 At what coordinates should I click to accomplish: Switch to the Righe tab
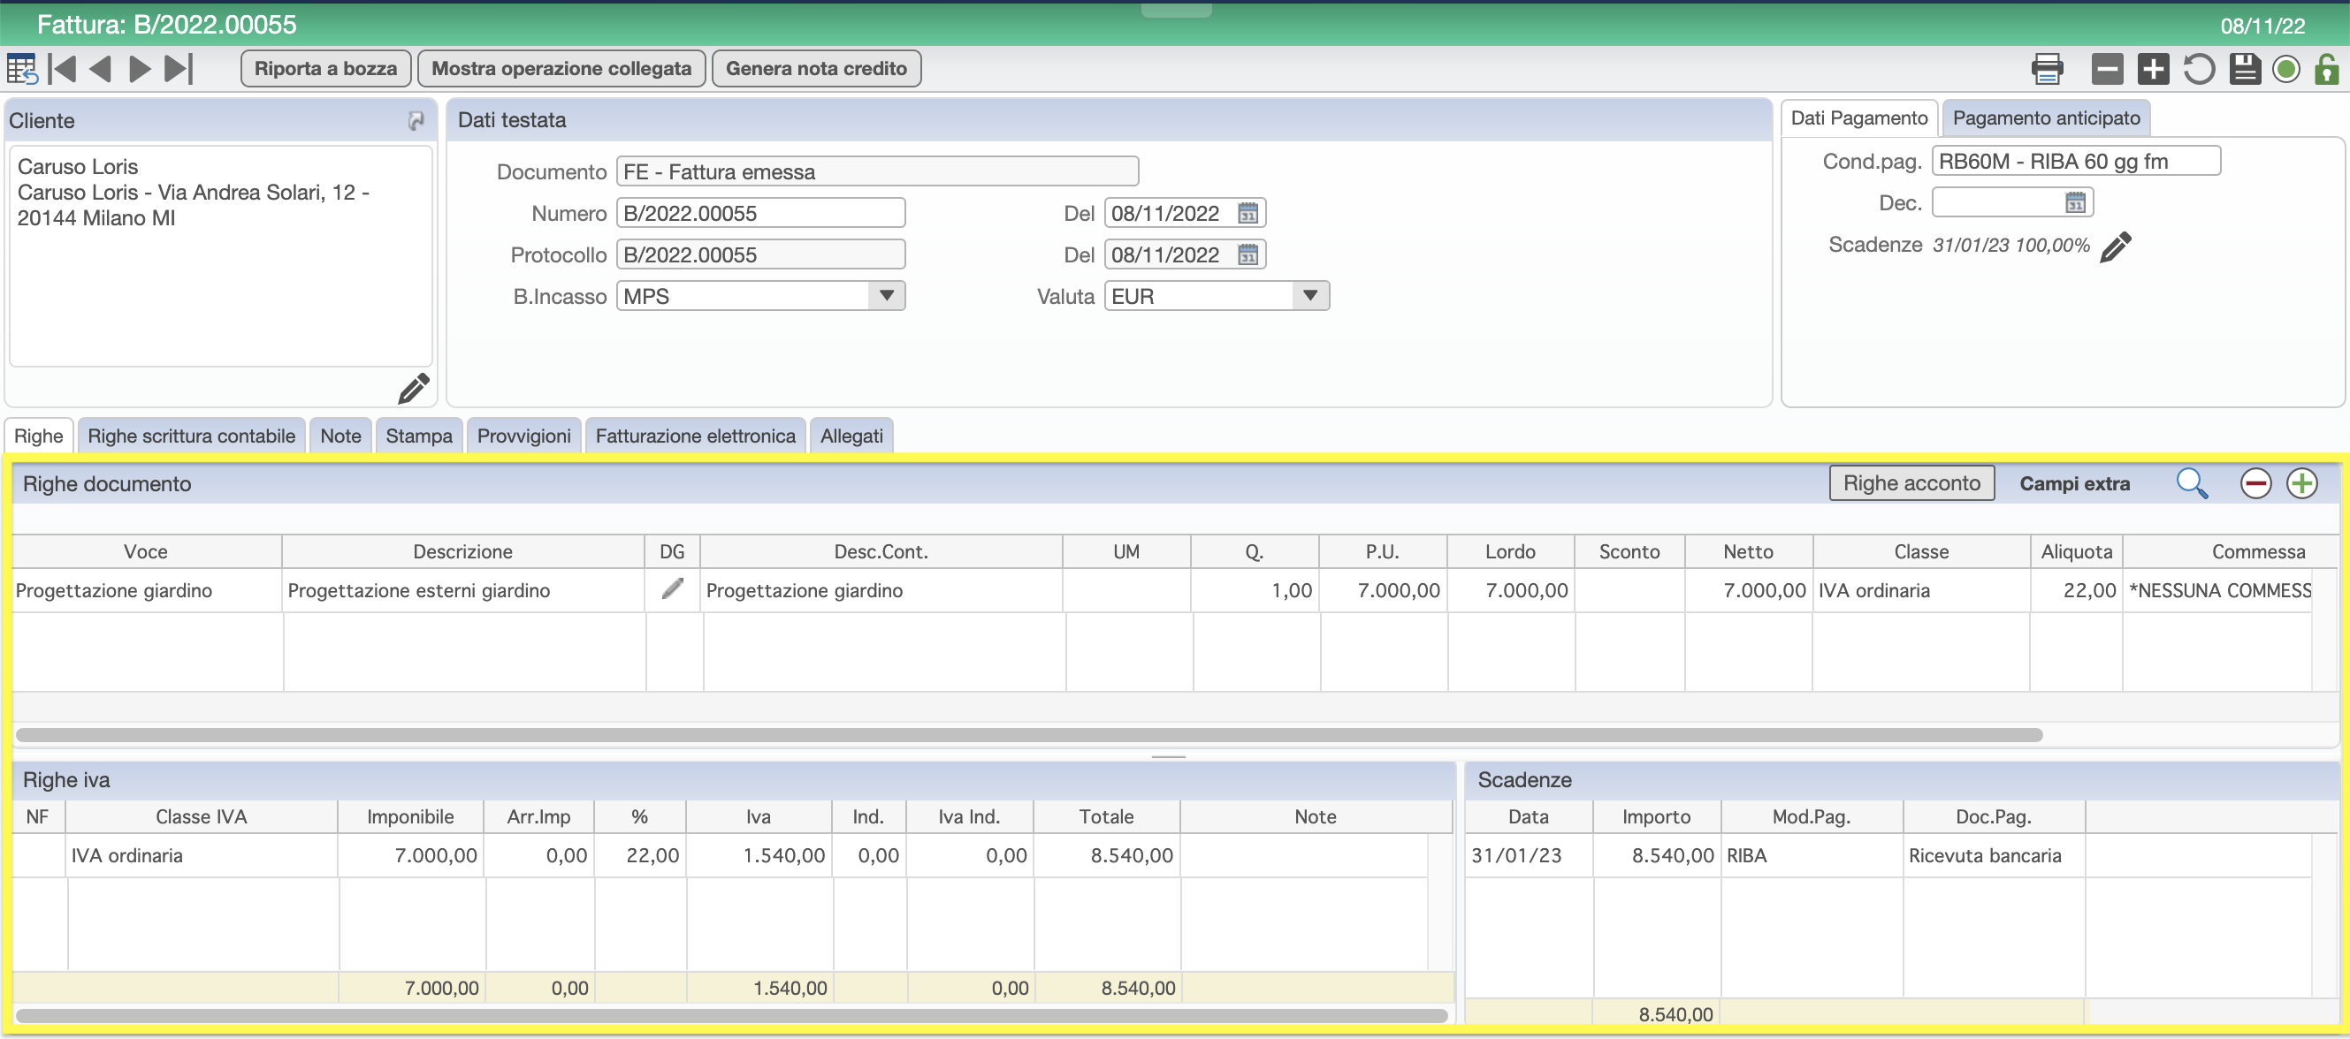pyautogui.click(x=38, y=436)
